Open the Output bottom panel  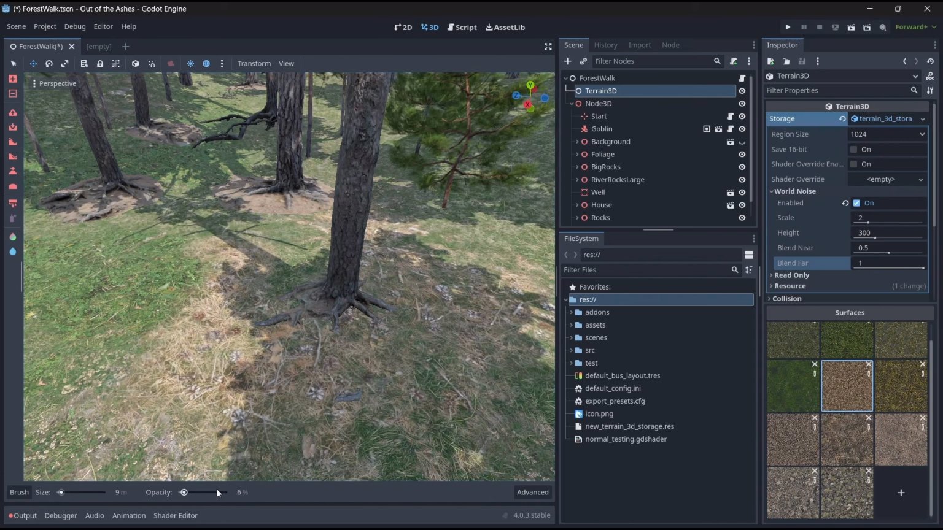pyautogui.click(x=23, y=515)
